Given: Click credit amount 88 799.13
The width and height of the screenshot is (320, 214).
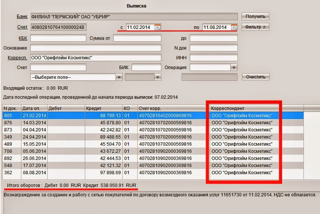Looking at the screenshot, I should pos(110,115).
